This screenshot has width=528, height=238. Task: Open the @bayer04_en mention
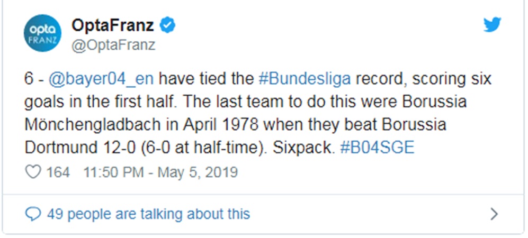point(102,79)
